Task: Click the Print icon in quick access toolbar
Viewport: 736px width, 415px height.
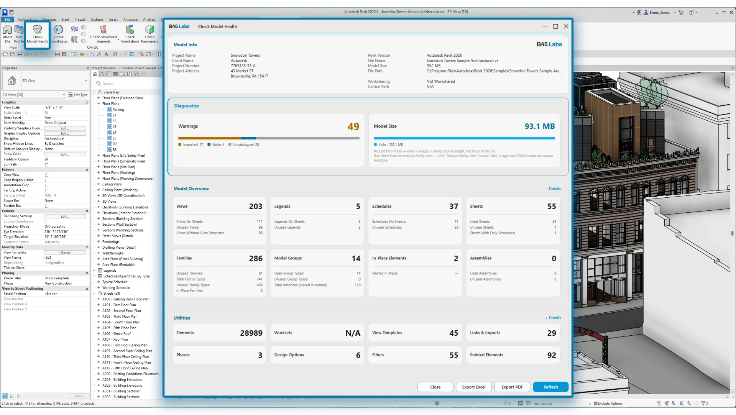Action: pyautogui.click(x=58, y=54)
